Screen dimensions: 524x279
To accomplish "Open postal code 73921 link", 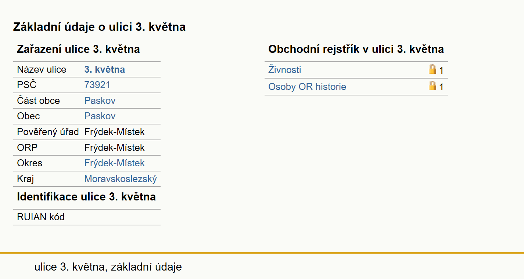I will (97, 85).
